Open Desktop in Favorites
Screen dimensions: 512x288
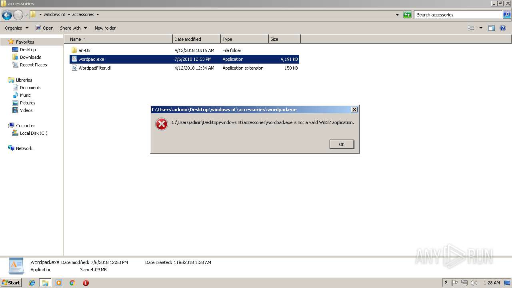28,50
